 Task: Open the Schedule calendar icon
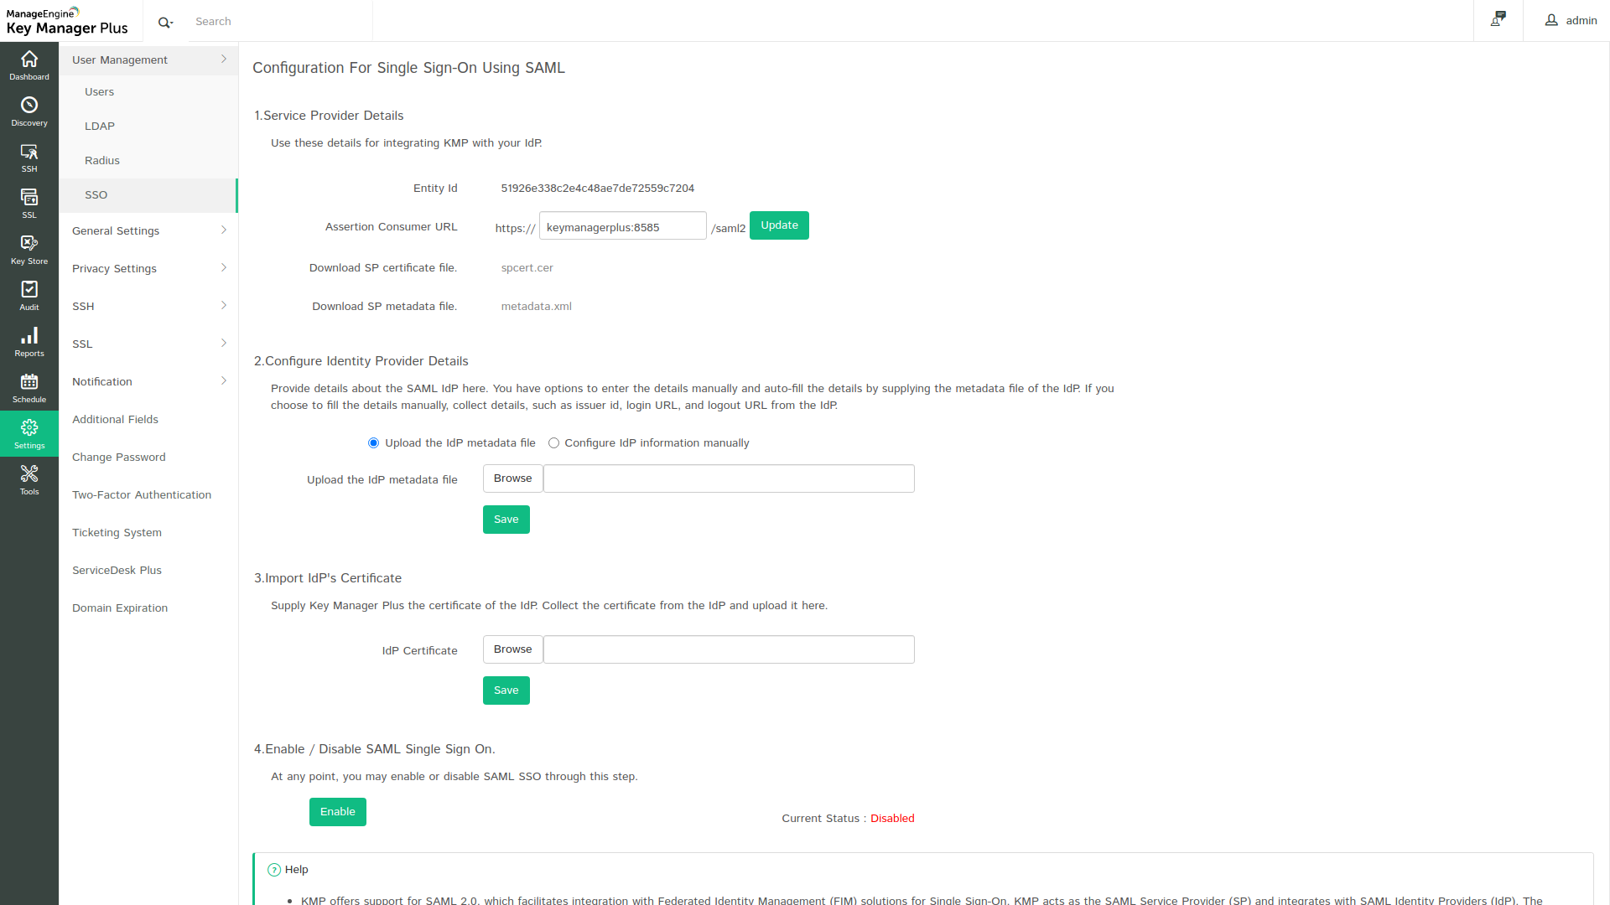29,388
